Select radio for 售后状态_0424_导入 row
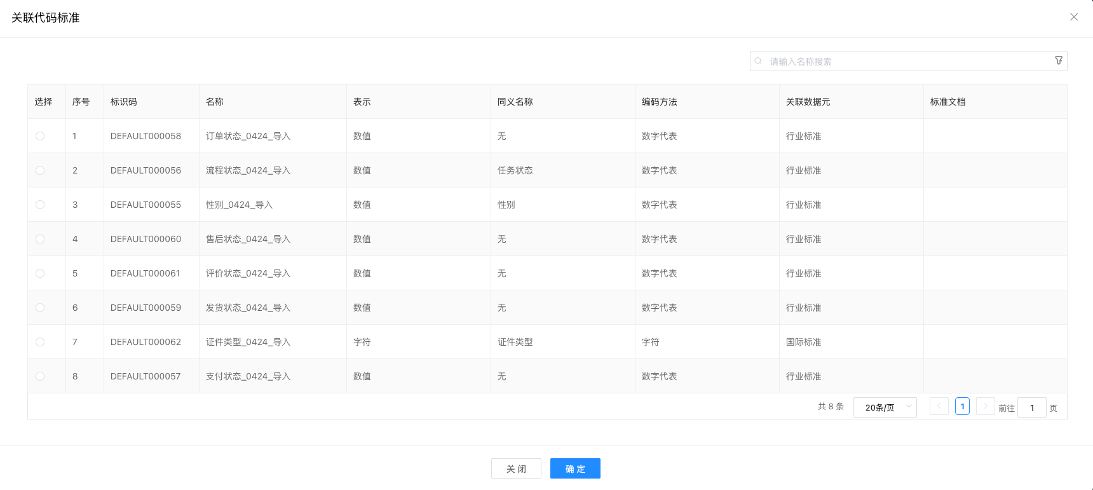 (x=40, y=239)
